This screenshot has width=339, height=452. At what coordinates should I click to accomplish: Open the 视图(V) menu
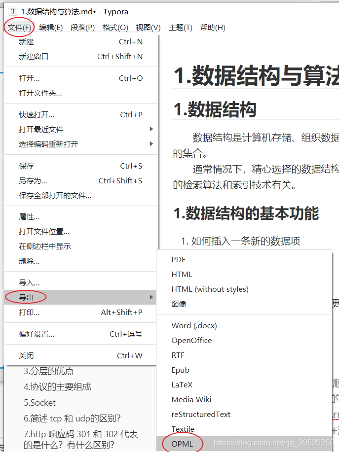(148, 28)
